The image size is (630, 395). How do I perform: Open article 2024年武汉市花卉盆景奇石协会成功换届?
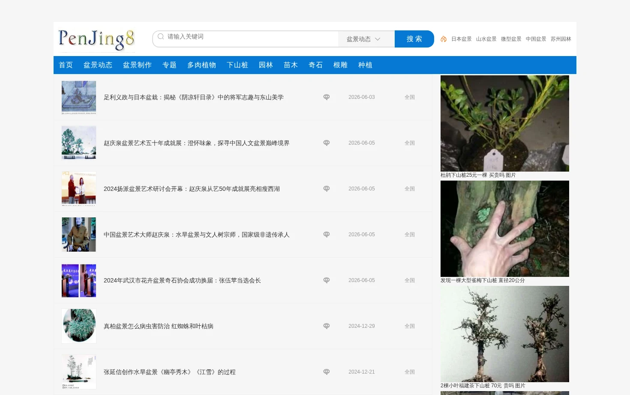point(182,280)
